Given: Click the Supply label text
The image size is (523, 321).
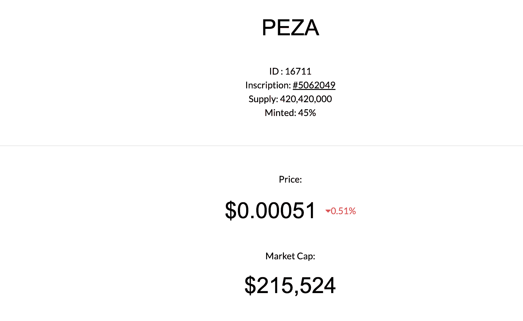Looking at the screenshot, I should tap(263, 99).
